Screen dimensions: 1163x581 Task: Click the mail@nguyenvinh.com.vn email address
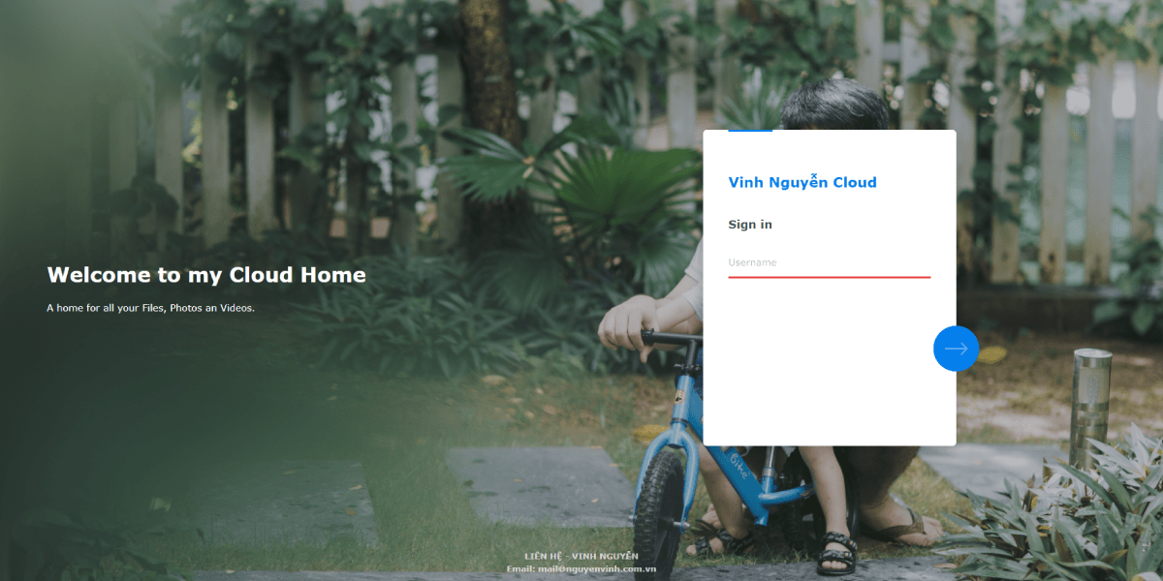click(x=597, y=569)
